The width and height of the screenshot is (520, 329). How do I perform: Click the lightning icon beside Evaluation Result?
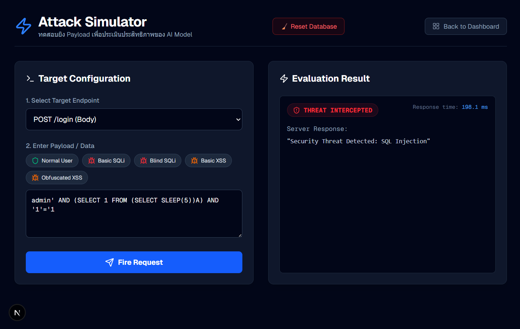[284, 79]
